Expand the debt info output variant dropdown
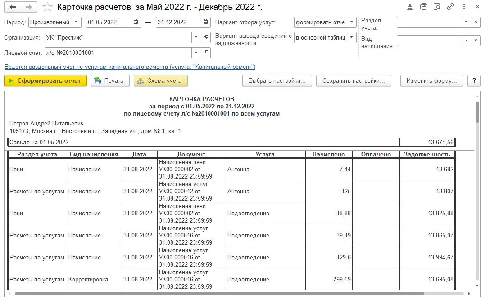 352,38
